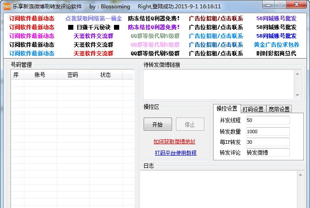
Task: Open the 如何获取微博地址 help link
Action: click(175, 142)
